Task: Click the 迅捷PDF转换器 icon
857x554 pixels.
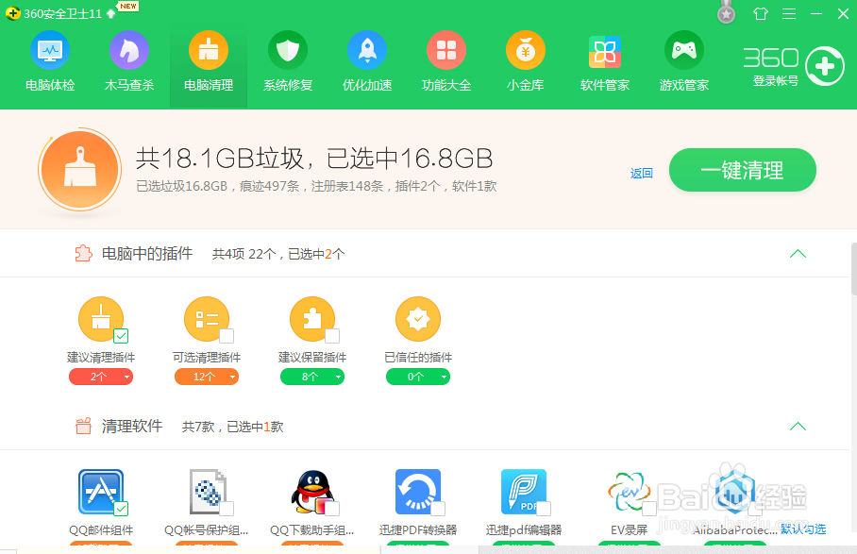Action: tap(417, 492)
